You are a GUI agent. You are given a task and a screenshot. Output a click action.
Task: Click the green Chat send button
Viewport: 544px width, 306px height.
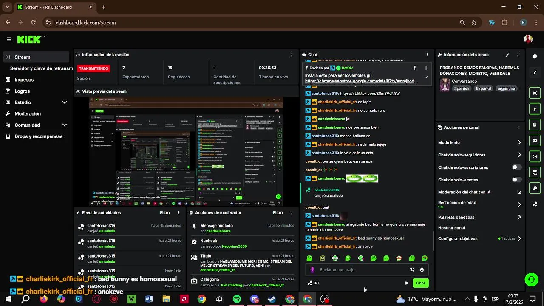420,283
